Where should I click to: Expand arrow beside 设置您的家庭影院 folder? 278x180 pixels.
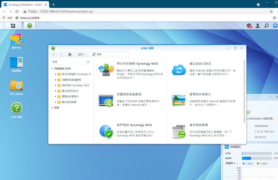coord(56,80)
